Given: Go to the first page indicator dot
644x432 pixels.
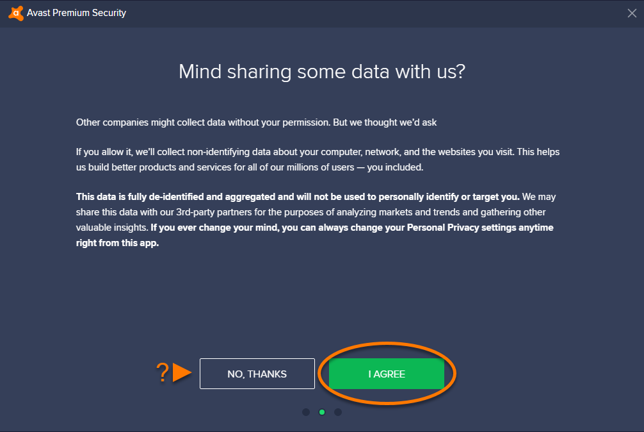Looking at the screenshot, I should tap(306, 412).
